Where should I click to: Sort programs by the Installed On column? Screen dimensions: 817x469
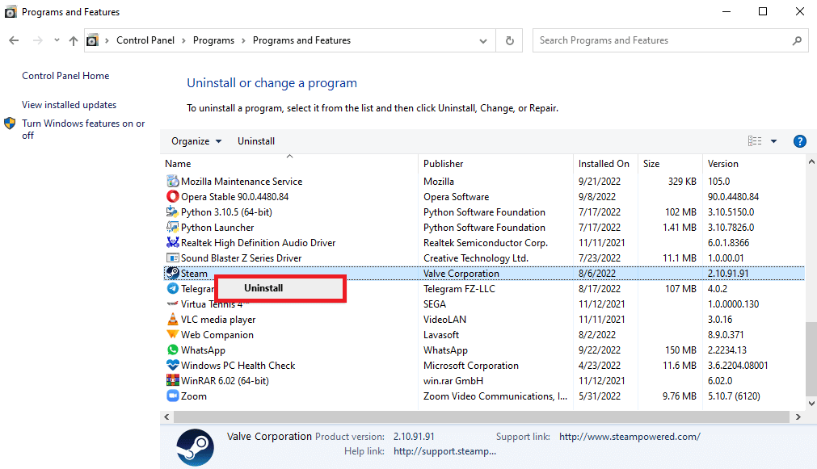(x=604, y=163)
